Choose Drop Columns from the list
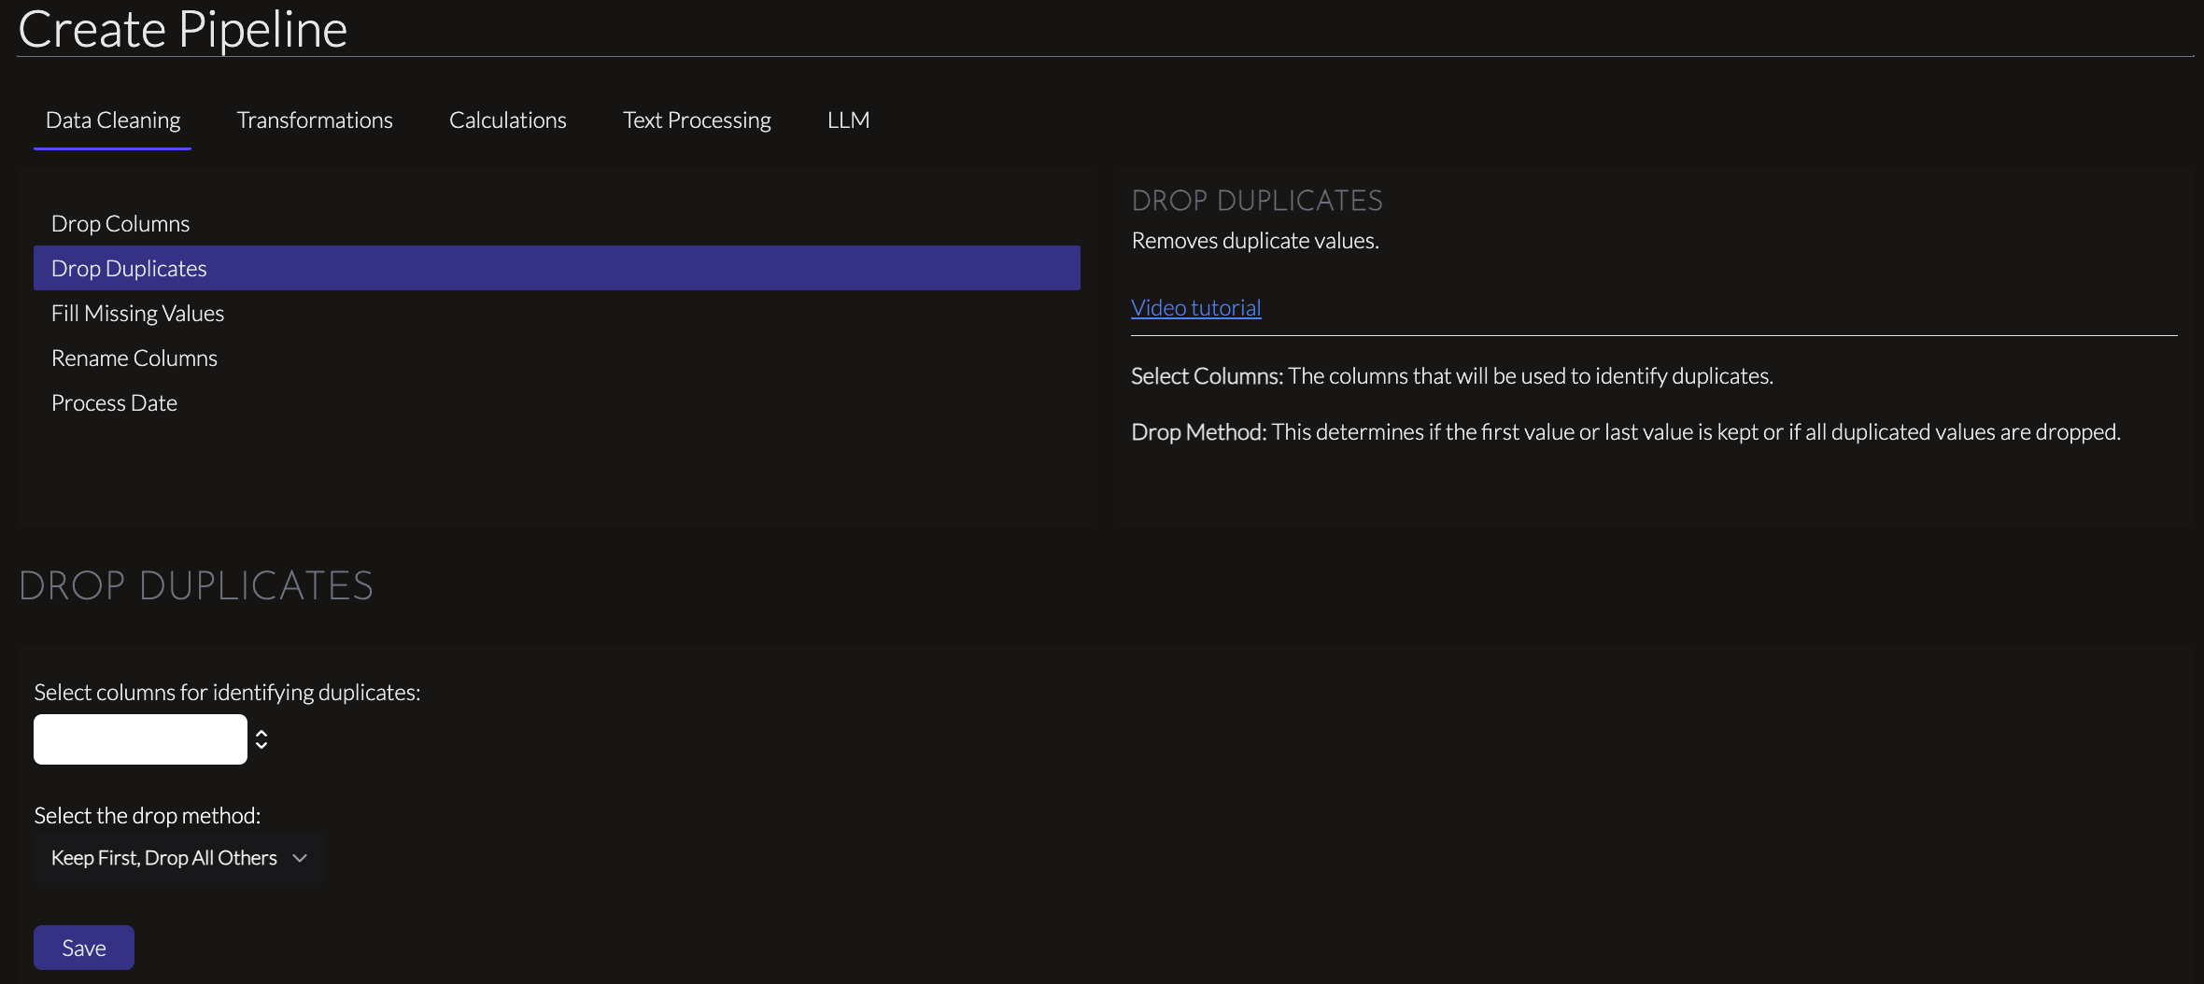 [557, 223]
